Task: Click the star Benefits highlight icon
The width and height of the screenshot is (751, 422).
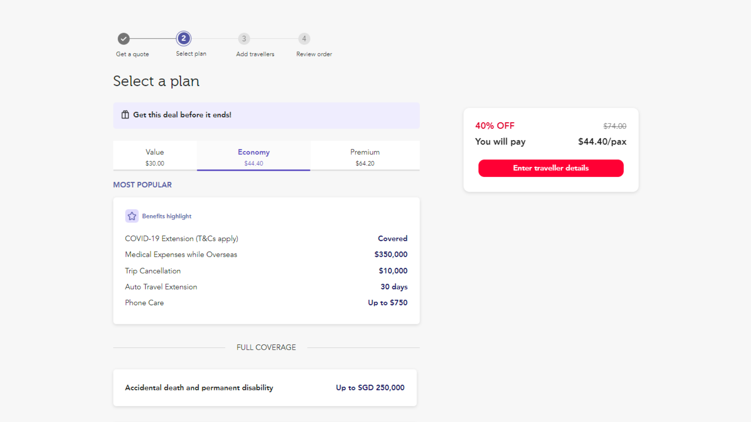Action: (132, 216)
